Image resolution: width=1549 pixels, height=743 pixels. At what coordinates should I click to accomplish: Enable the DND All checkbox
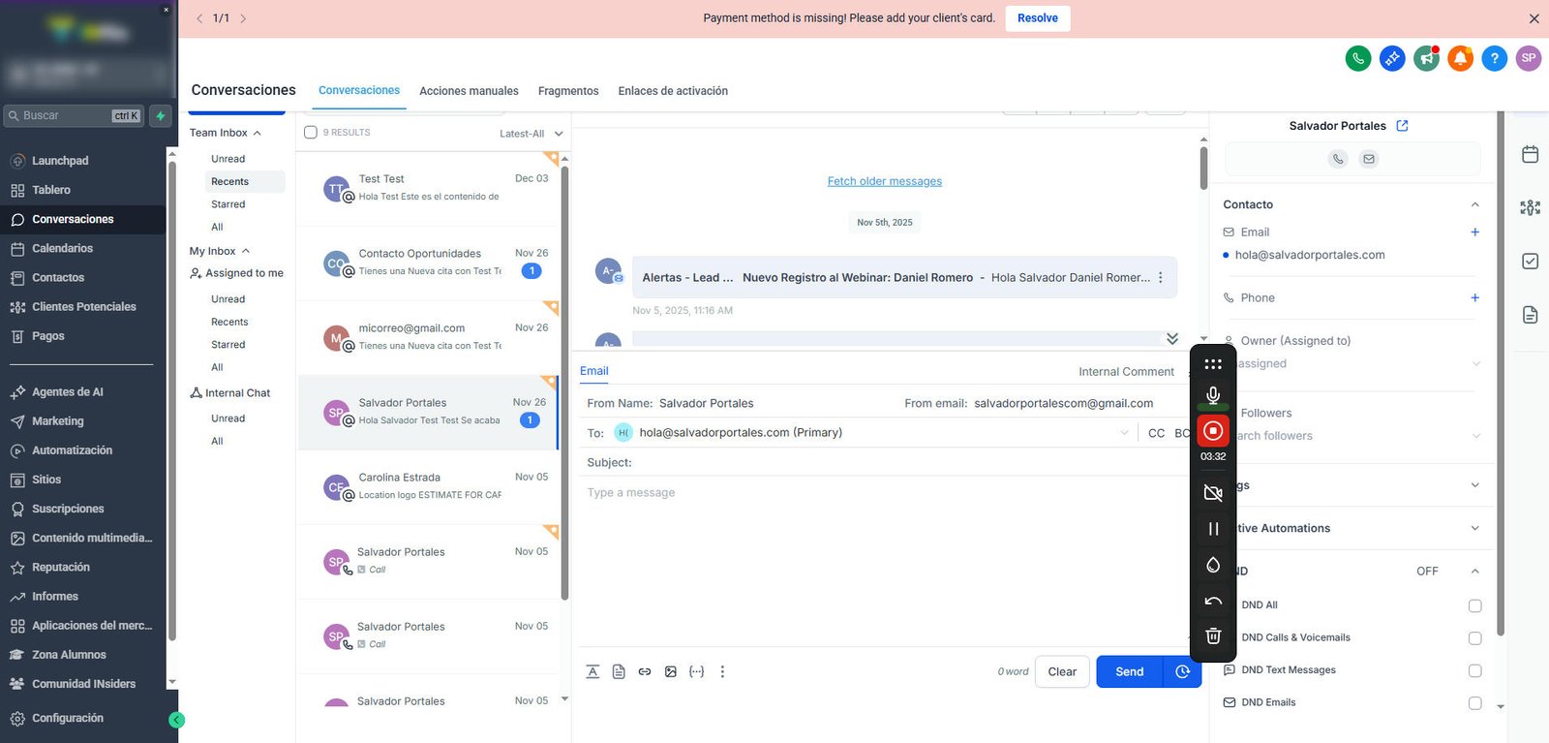pyautogui.click(x=1475, y=605)
